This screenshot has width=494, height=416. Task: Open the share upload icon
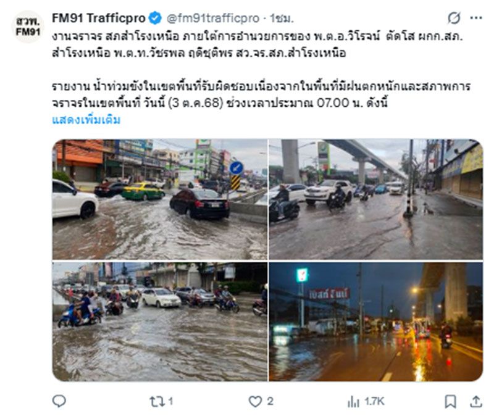click(x=476, y=402)
